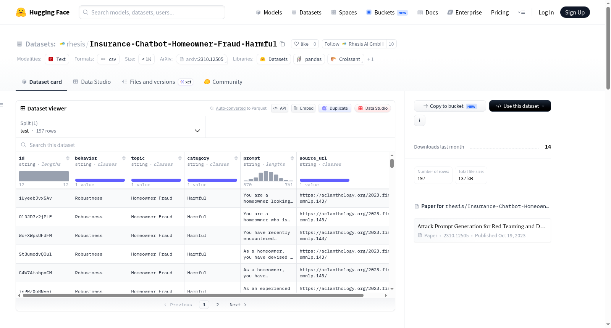Image resolution: width=611 pixels, height=328 pixels.
Task: Click the Croissant library tag
Action: click(346, 59)
